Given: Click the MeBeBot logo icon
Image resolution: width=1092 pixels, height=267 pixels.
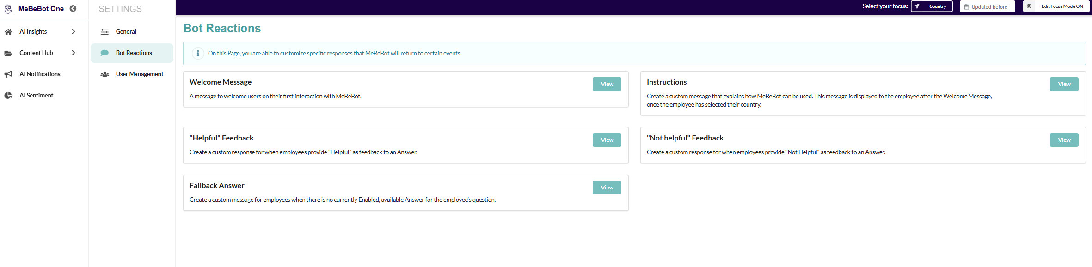Looking at the screenshot, I should click(8, 9).
